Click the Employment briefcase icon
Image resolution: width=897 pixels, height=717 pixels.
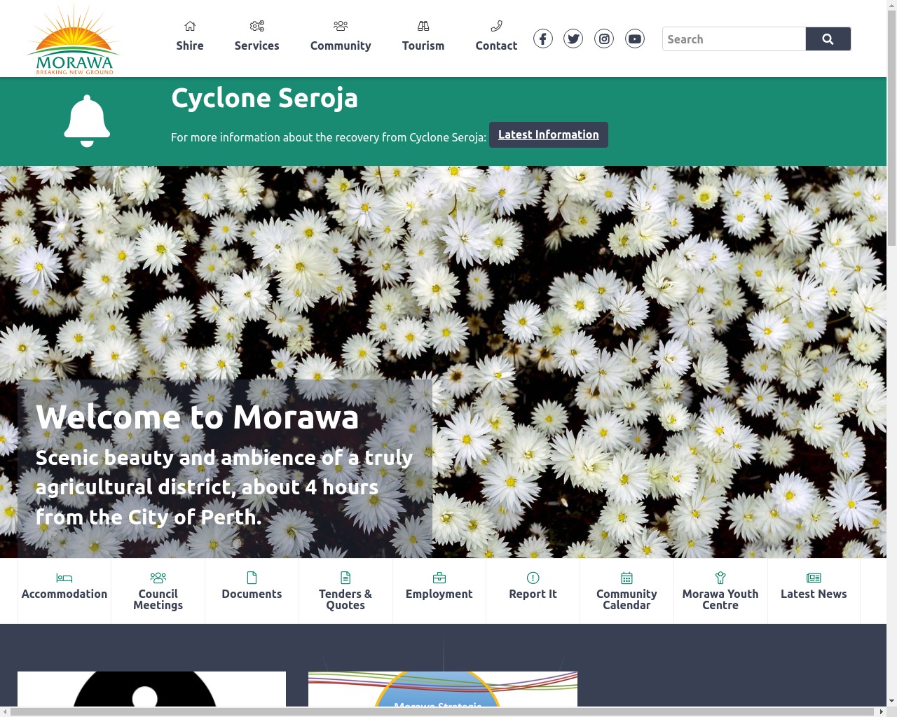point(439,578)
